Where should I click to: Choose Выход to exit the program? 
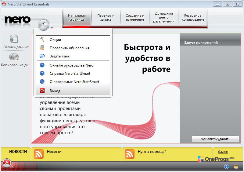[73, 91]
